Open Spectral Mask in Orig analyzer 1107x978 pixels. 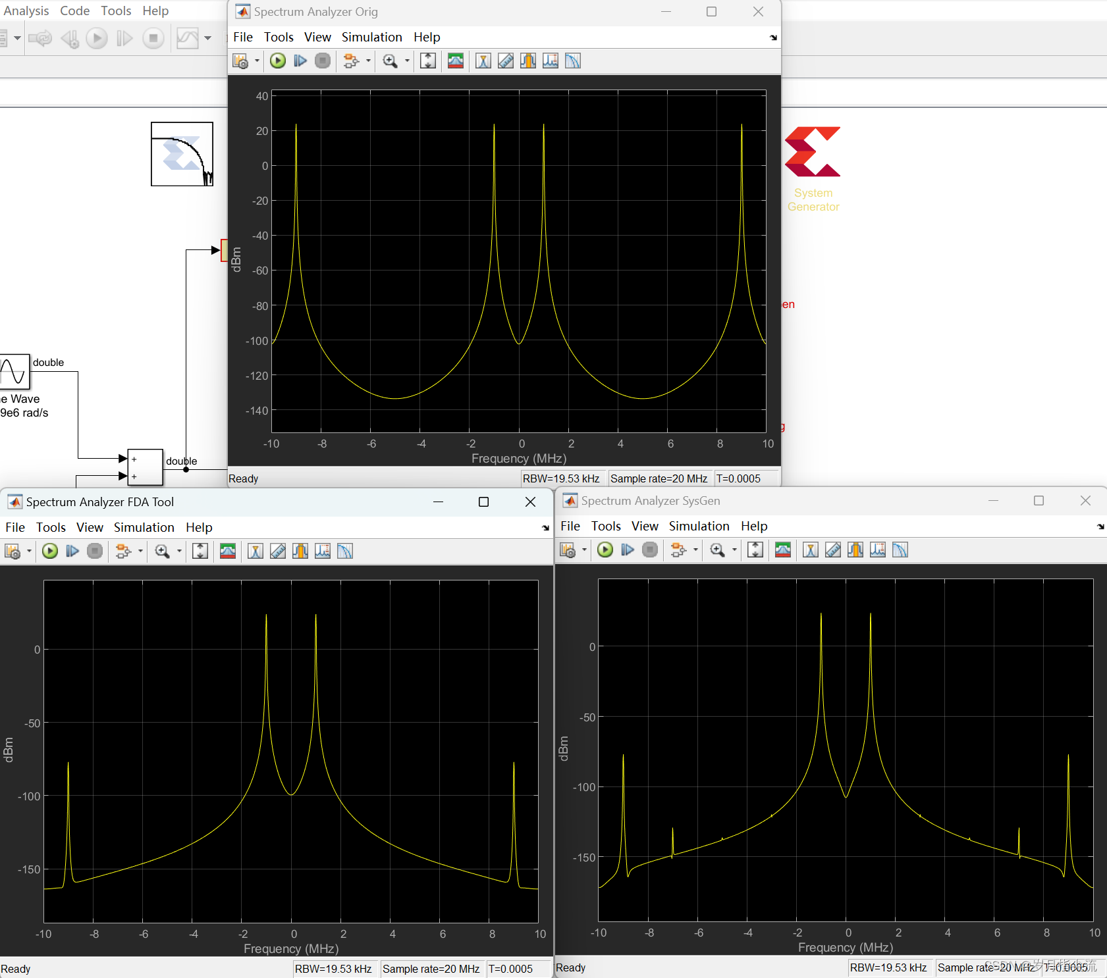[x=456, y=61]
